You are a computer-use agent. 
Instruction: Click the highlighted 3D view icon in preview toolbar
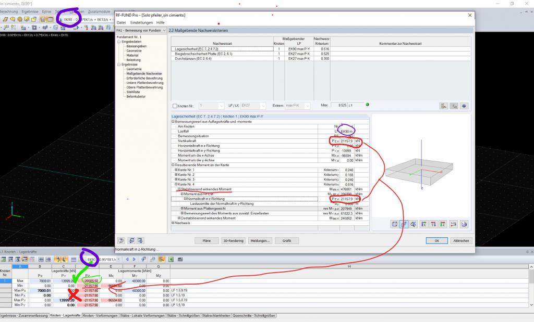(x=404, y=224)
